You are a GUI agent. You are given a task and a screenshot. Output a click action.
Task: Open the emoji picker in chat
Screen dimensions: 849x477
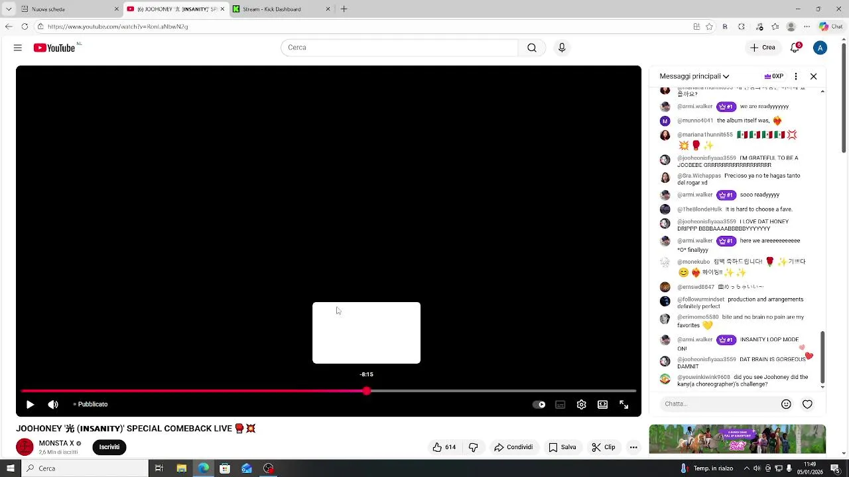point(786,404)
